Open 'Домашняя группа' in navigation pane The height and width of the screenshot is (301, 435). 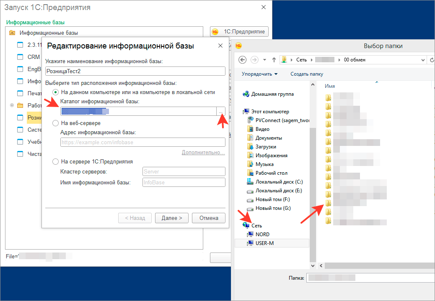click(268, 94)
